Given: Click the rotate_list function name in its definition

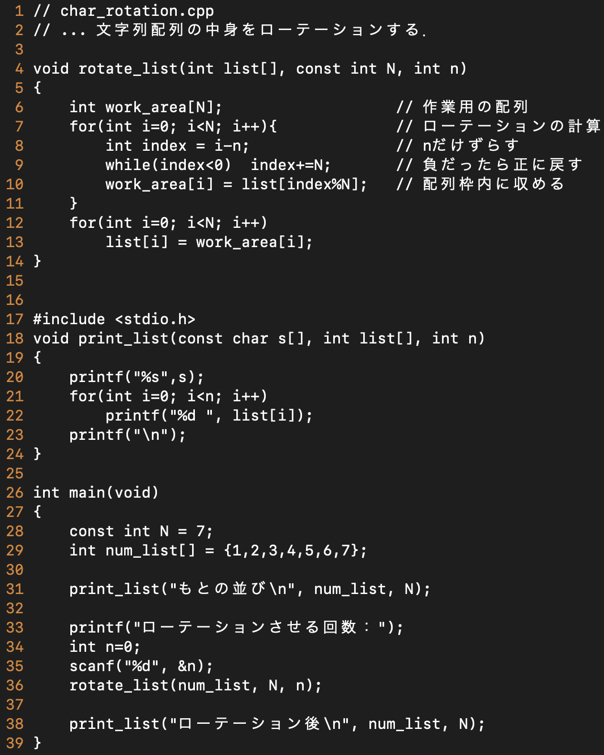Looking at the screenshot, I should tap(128, 69).
